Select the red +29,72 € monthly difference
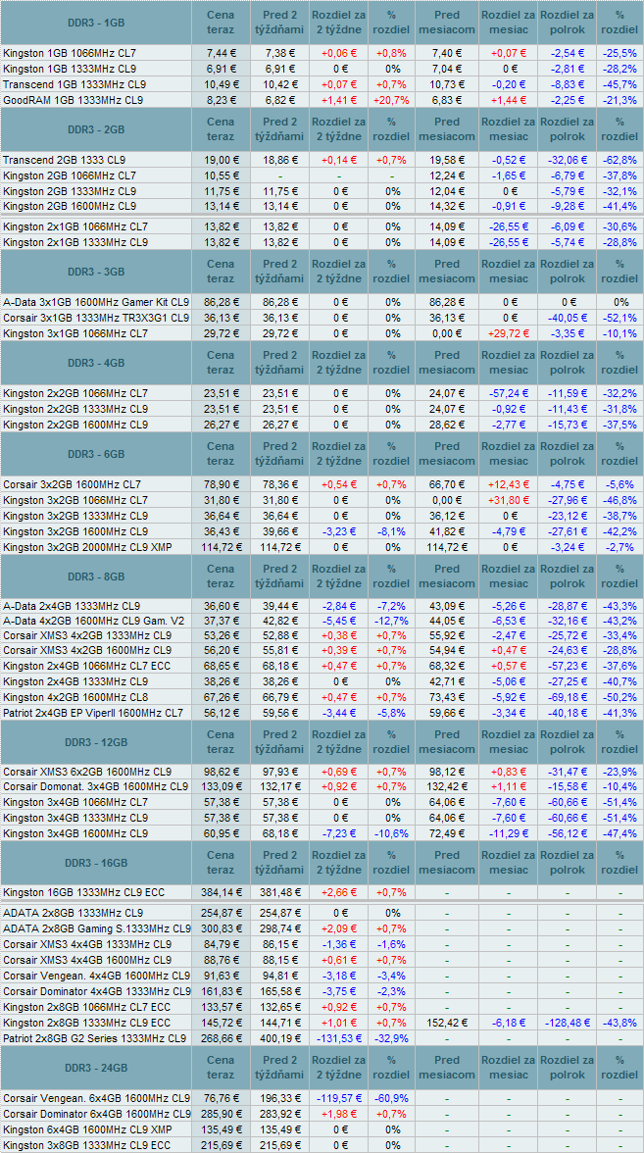 point(509,333)
